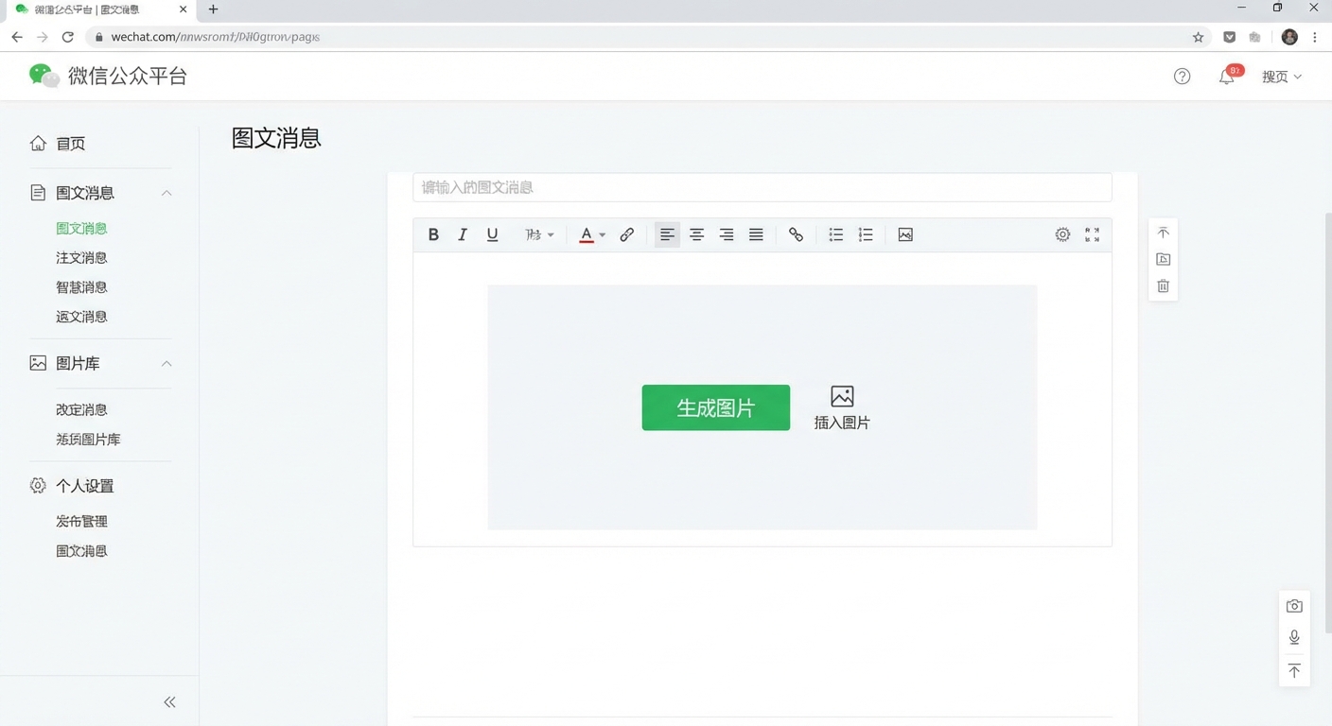Open 图文消息 under 个人设置 section
1332x726 pixels.
click(x=81, y=550)
